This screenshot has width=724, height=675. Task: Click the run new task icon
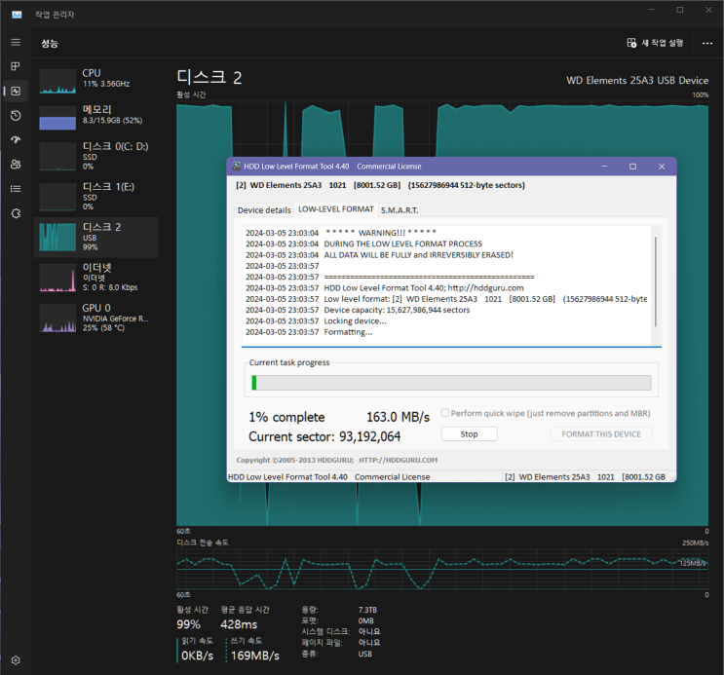[631, 43]
